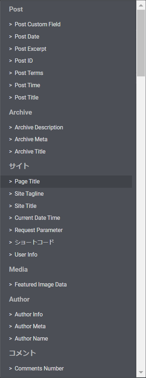Select Author Meta entry

pos(66,326)
